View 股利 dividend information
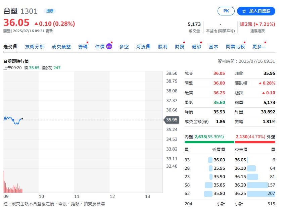The image size is (282, 211). click(162, 47)
